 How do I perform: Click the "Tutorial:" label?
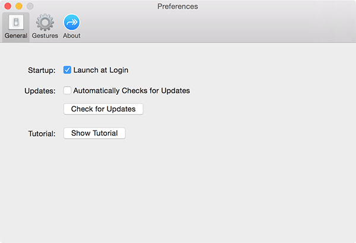42,133
